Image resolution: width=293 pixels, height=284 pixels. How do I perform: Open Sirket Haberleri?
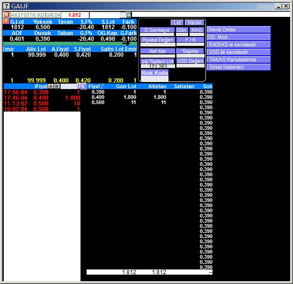coord(239,67)
